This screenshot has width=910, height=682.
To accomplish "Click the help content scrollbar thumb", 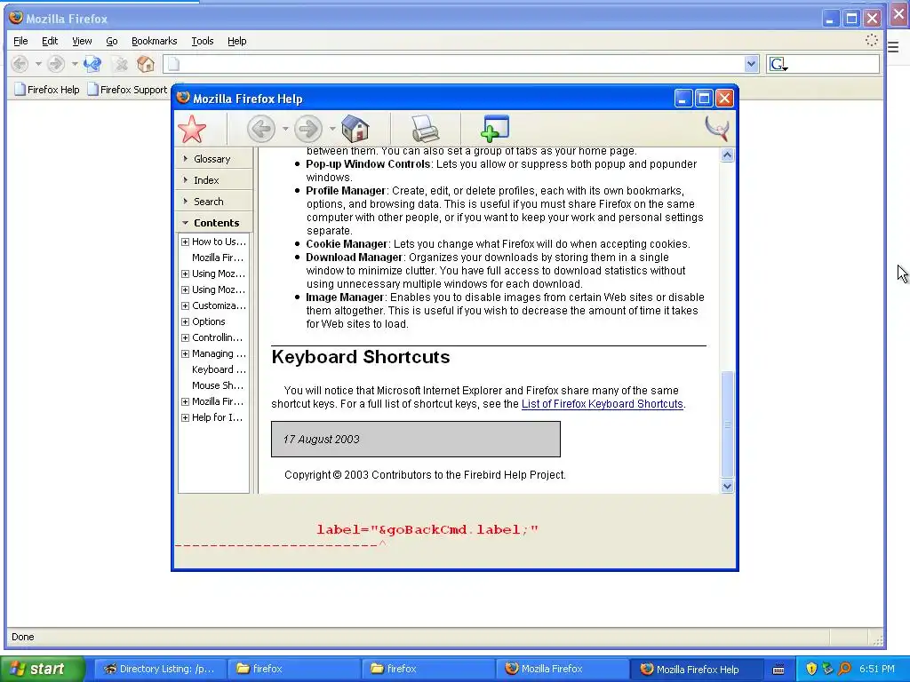I will pyautogui.click(x=727, y=424).
